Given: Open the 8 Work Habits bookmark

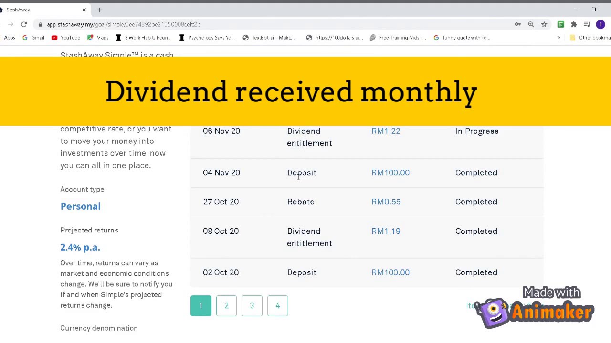Looking at the screenshot, I should [144, 38].
